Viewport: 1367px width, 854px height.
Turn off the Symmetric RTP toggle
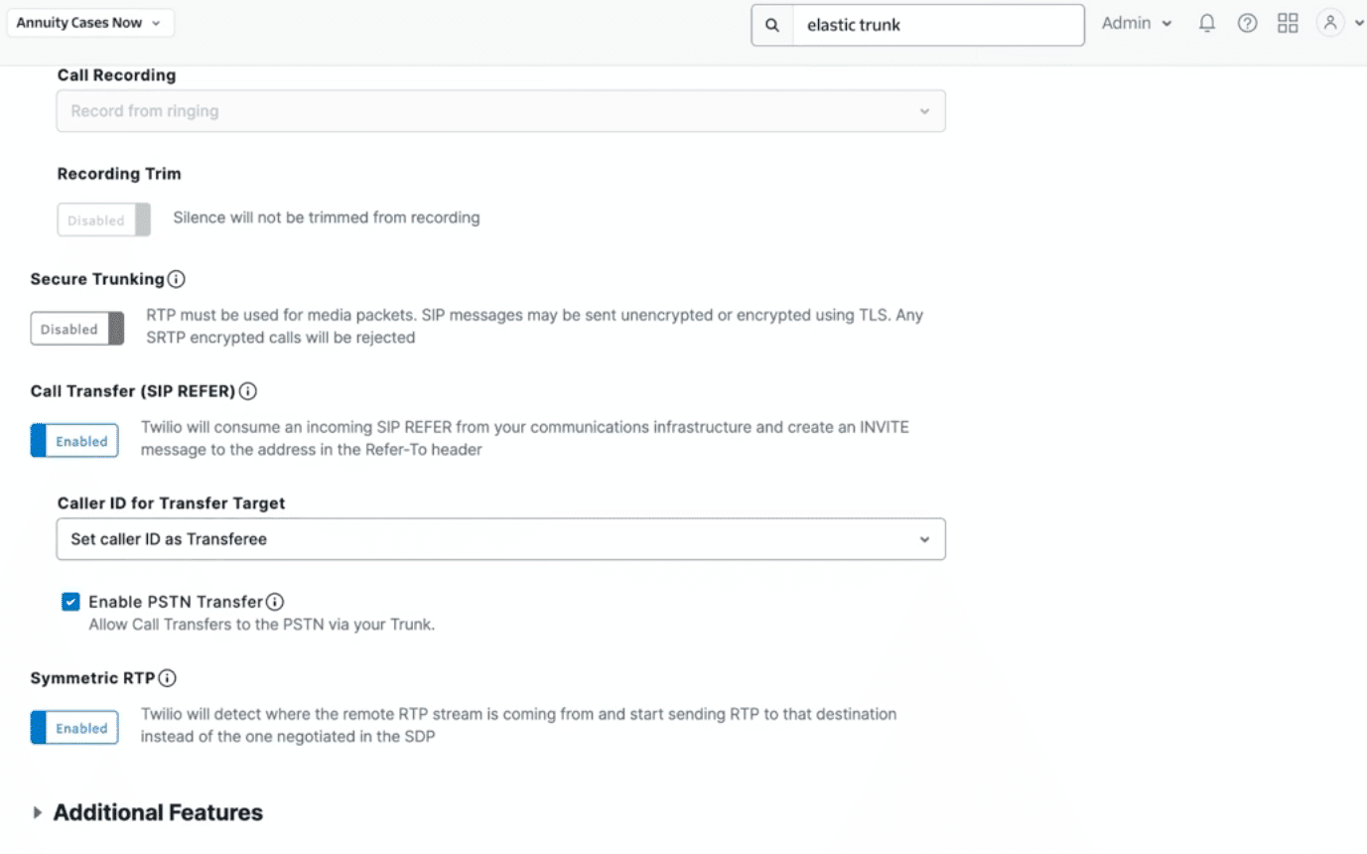(74, 728)
